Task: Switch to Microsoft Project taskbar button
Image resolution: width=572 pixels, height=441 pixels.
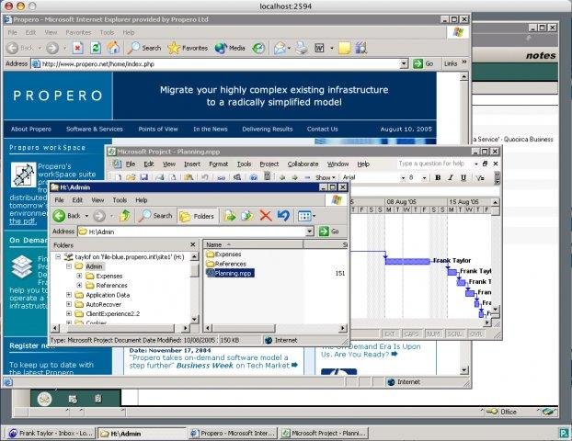Action: click(x=324, y=433)
